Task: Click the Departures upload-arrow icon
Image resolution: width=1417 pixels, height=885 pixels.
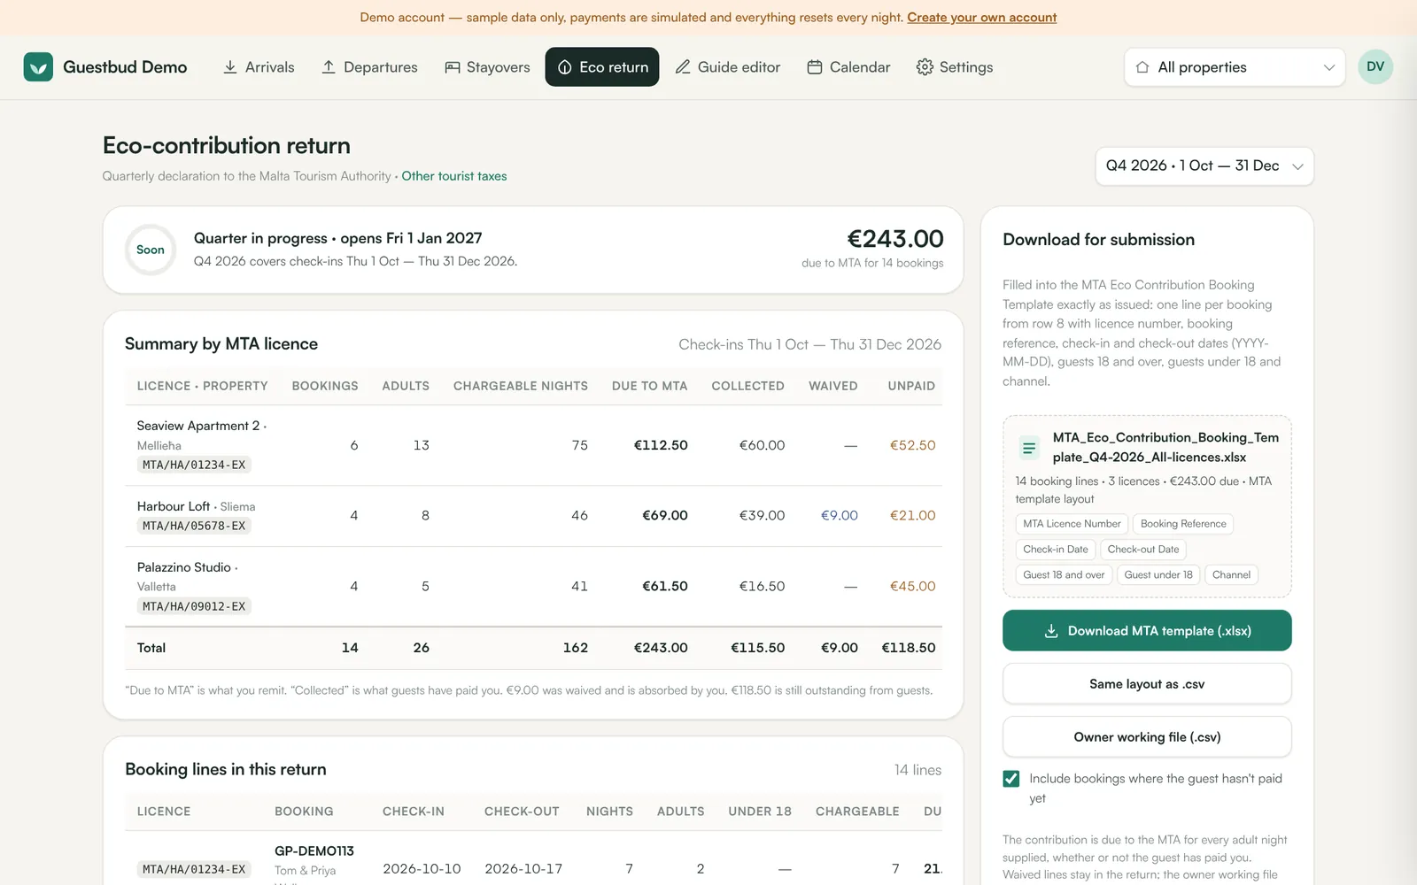Action: [329, 67]
